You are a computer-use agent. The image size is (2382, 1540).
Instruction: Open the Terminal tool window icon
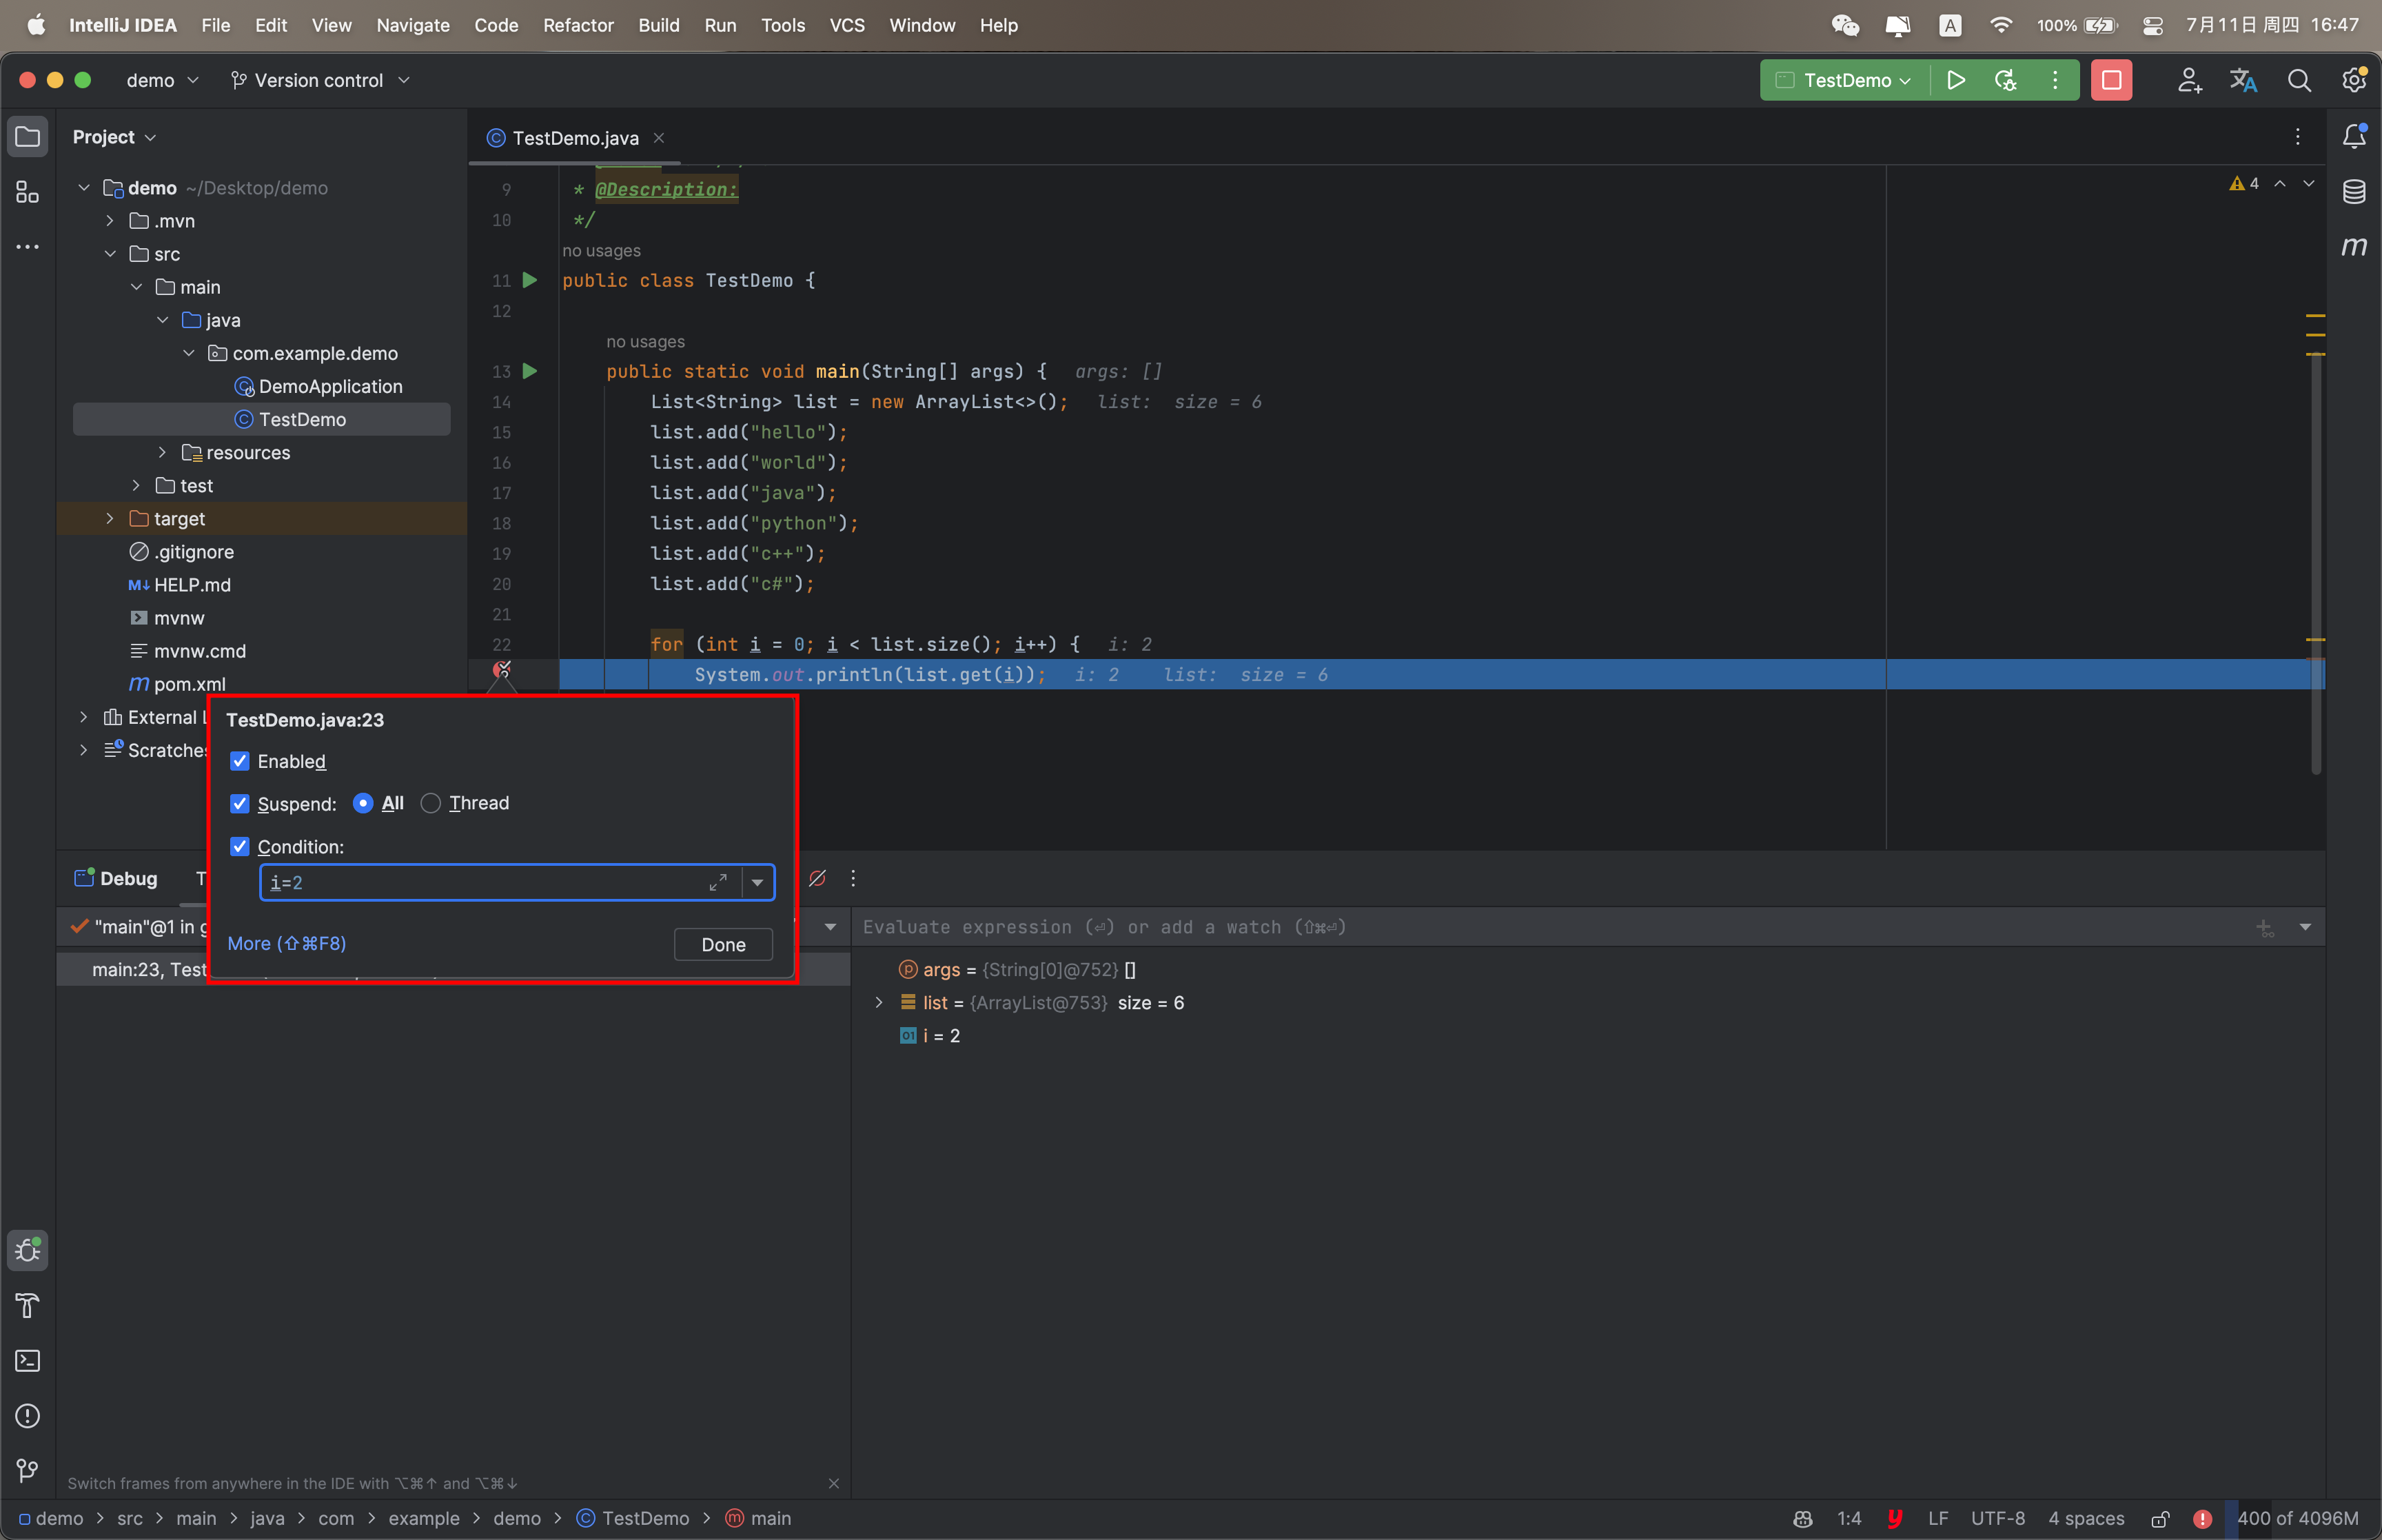pos(28,1360)
